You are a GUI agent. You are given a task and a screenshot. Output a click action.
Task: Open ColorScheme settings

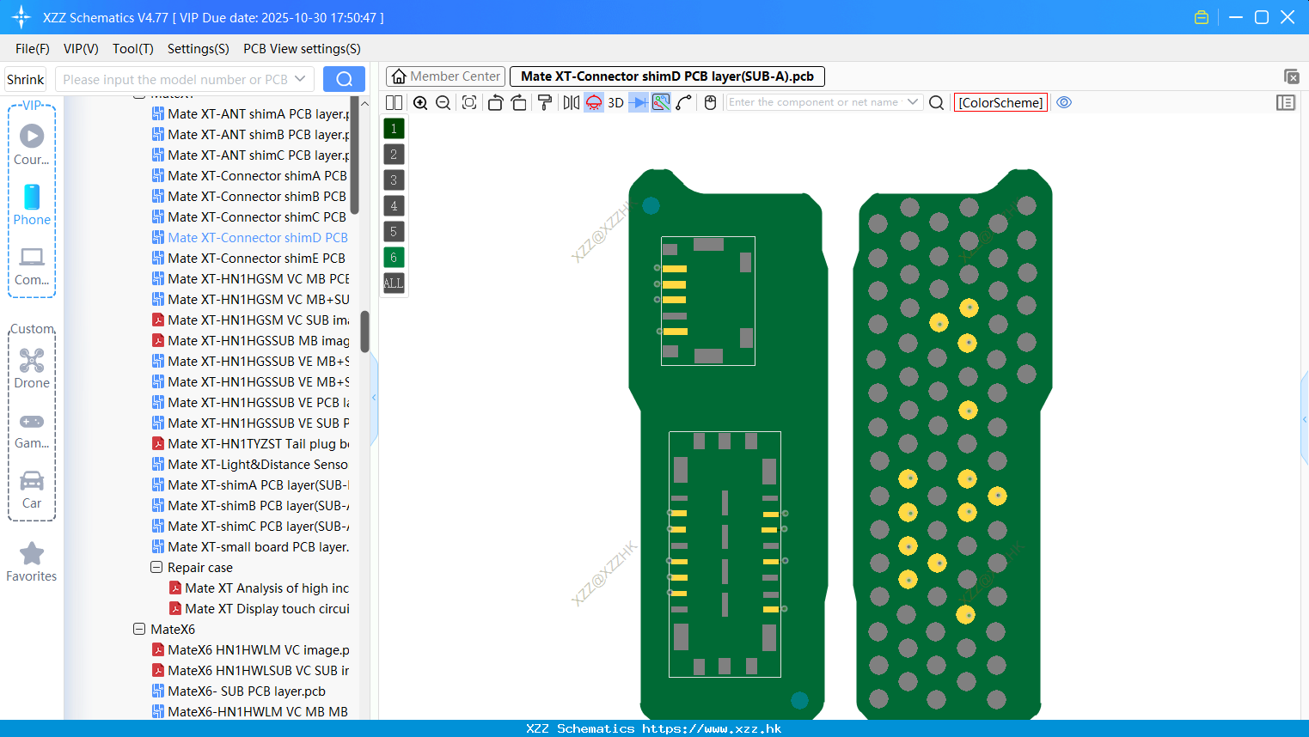(x=1000, y=102)
